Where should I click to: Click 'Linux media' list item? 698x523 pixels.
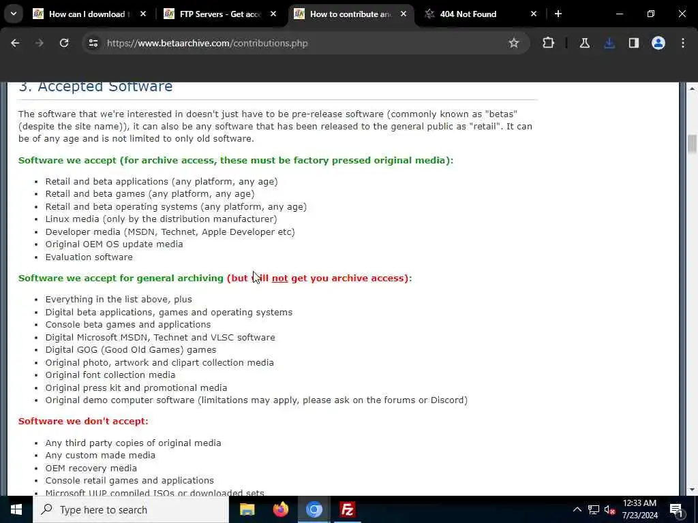tap(161, 219)
